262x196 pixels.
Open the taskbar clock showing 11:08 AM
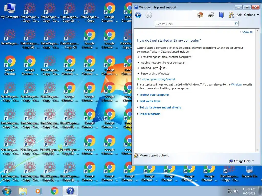click(x=249, y=191)
